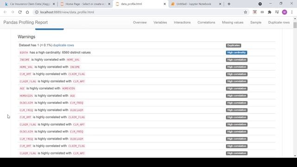
Task: Click the High cardinality badge
Action: (x=236, y=52)
